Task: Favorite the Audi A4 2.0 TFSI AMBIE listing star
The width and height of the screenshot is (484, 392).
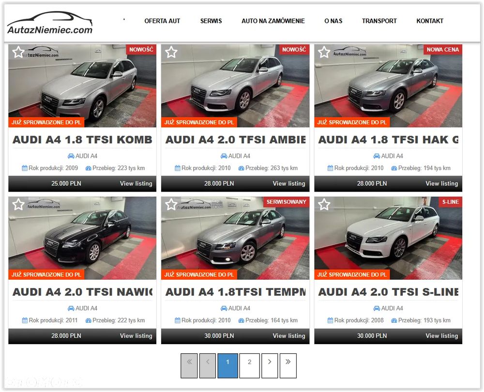Action: [x=171, y=52]
